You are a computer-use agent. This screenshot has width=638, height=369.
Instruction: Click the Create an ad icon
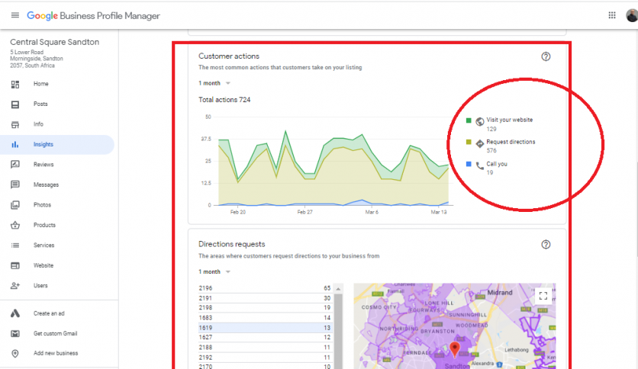(15, 313)
